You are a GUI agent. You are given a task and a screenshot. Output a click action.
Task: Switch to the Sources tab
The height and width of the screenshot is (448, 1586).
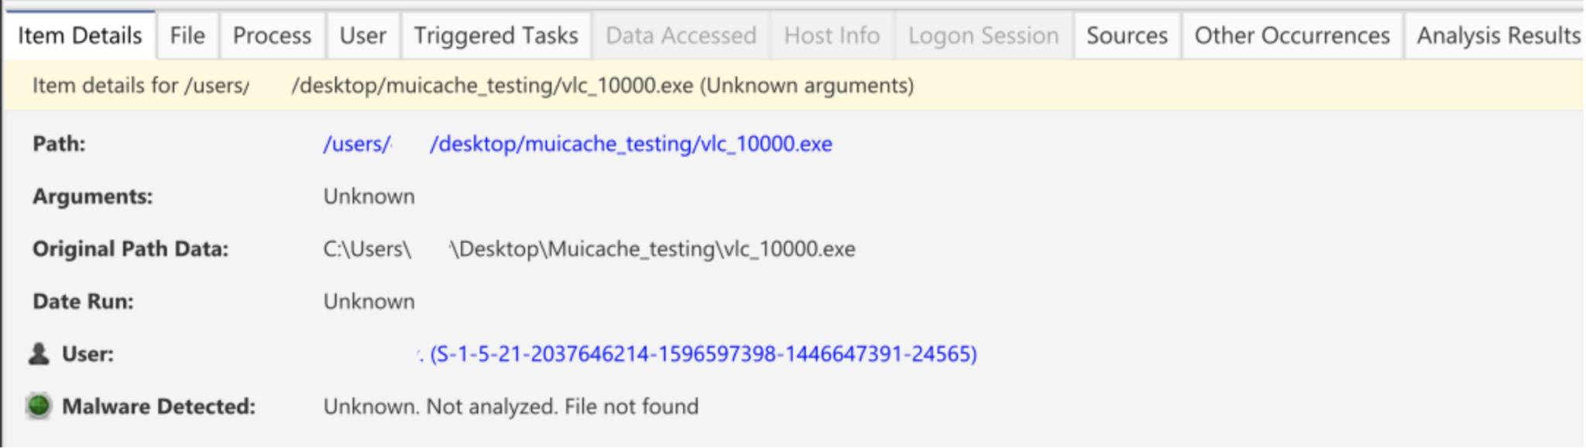[1128, 35]
